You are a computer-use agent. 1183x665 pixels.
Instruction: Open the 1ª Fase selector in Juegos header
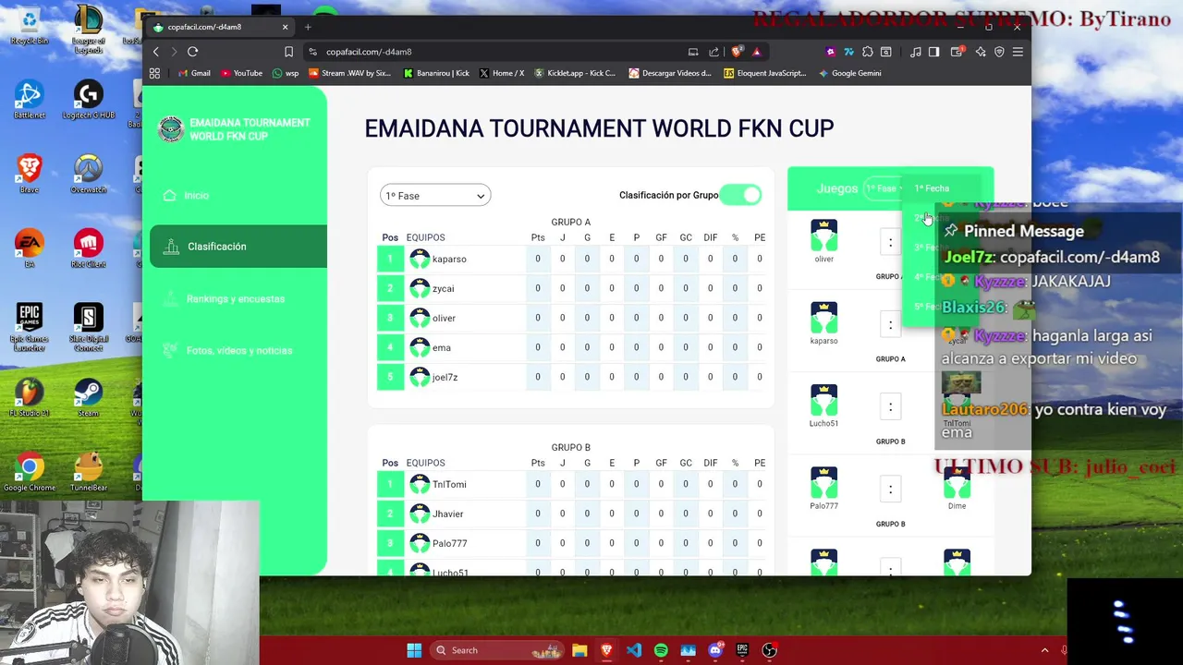click(884, 188)
